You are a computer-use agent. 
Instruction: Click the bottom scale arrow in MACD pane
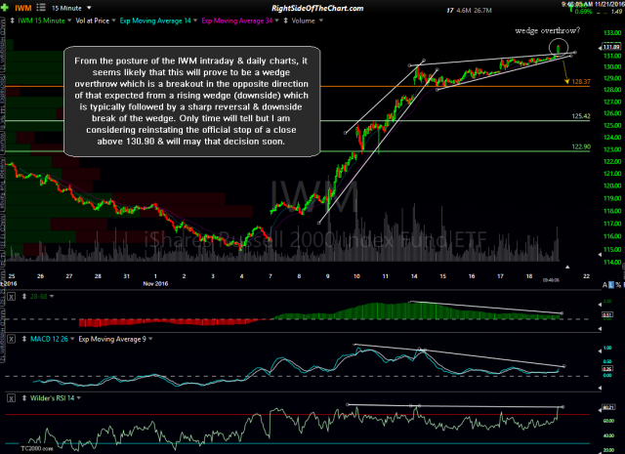[x=601, y=388]
